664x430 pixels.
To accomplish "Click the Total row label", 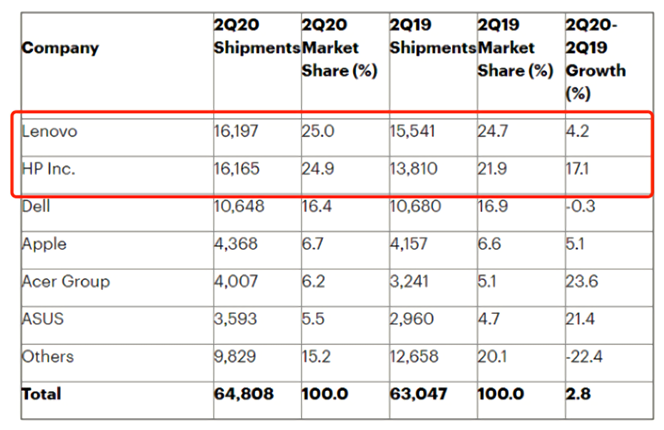I will click(x=41, y=394).
